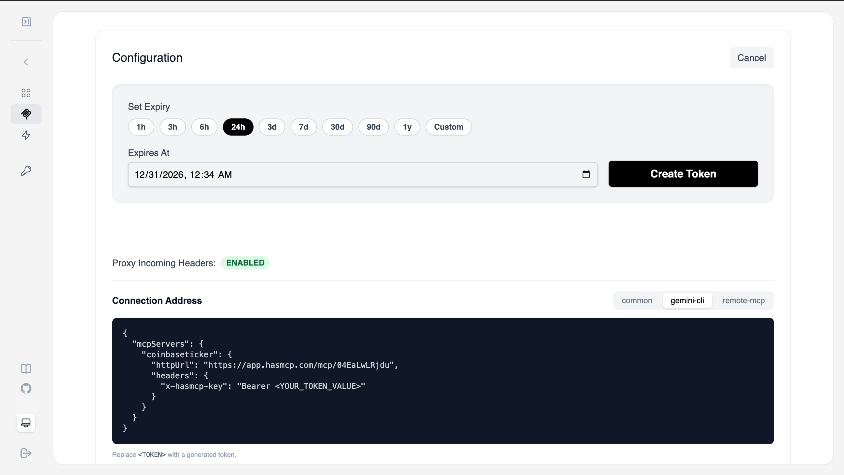Open the date picker calendar

586,174
